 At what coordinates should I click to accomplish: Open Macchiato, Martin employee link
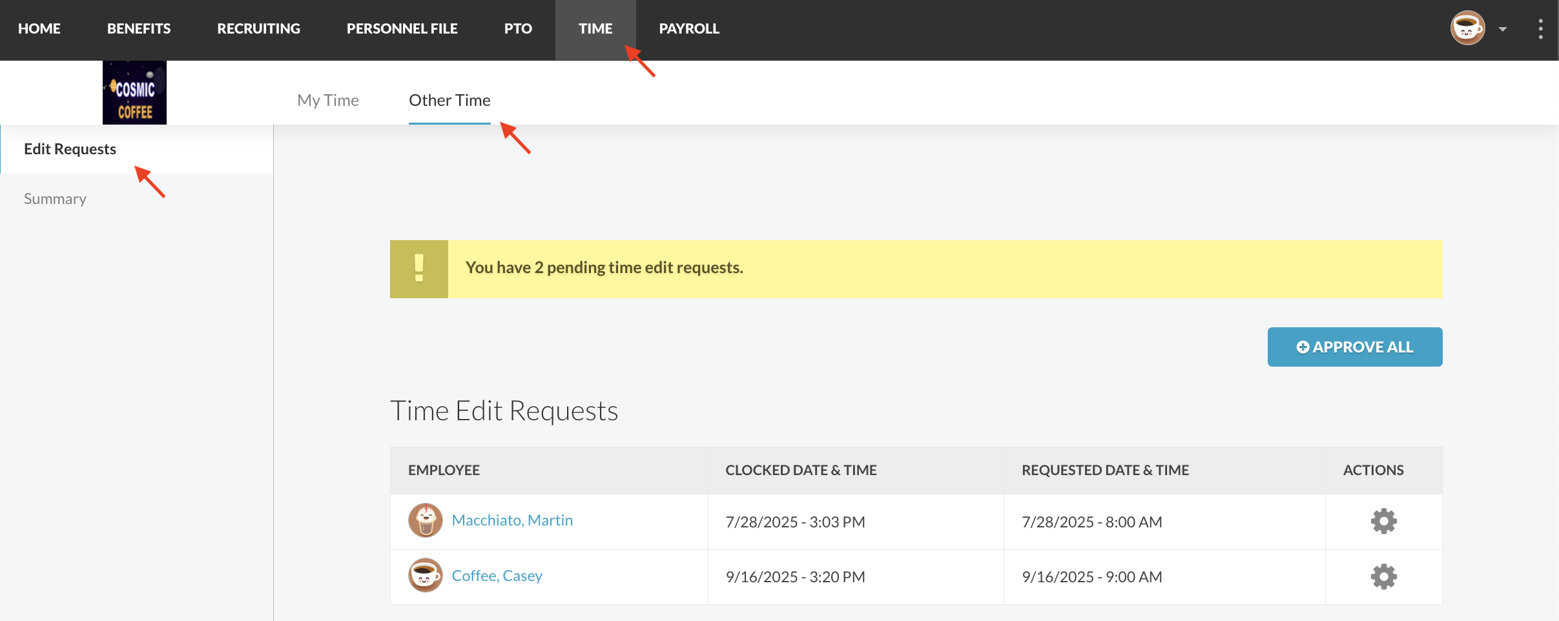point(512,520)
